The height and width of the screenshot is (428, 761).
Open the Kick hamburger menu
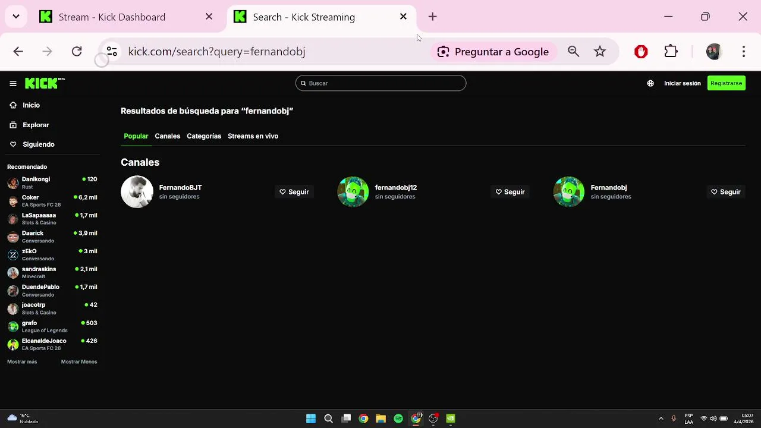point(12,83)
